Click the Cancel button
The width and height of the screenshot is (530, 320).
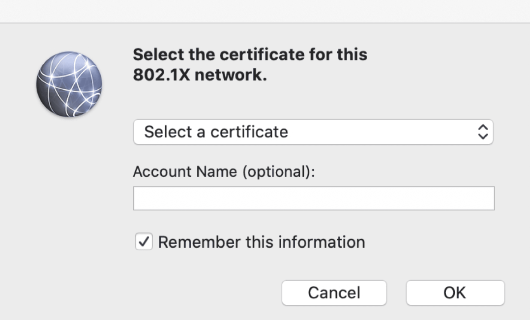(334, 293)
